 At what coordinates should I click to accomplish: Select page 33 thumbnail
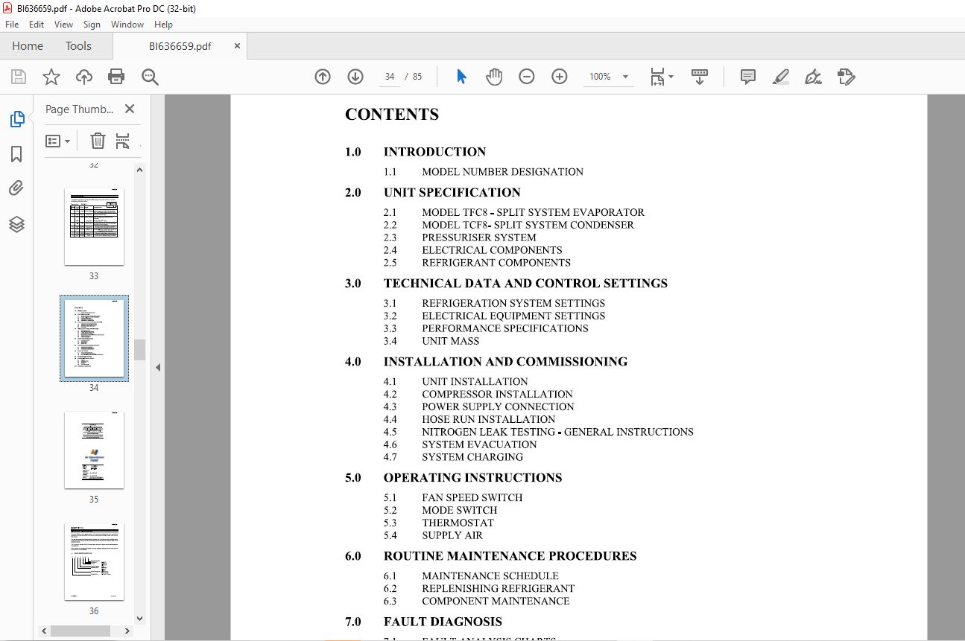94,226
